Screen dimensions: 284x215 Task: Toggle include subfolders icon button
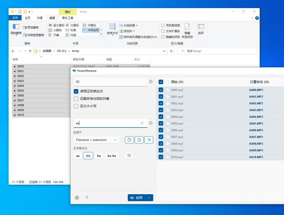(149, 140)
